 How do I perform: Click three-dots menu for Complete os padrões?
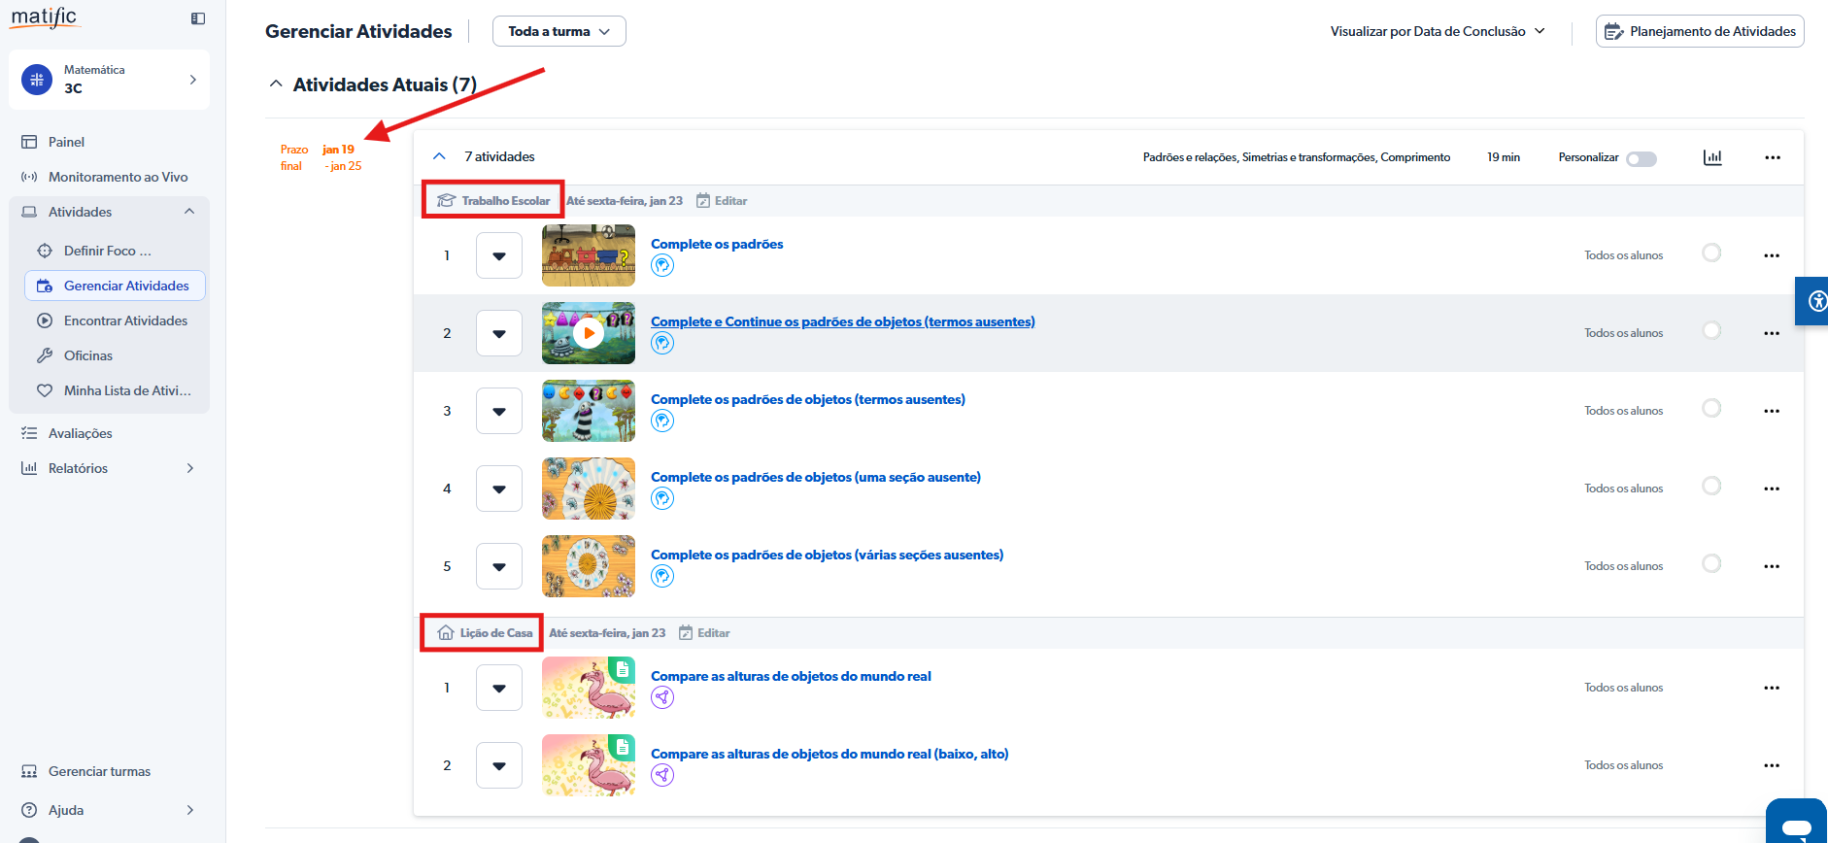pyautogui.click(x=1772, y=255)
